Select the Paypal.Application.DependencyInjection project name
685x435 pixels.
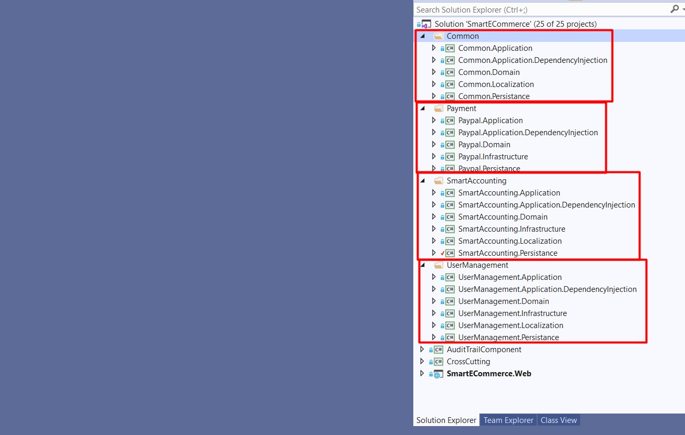pos(528,133)
